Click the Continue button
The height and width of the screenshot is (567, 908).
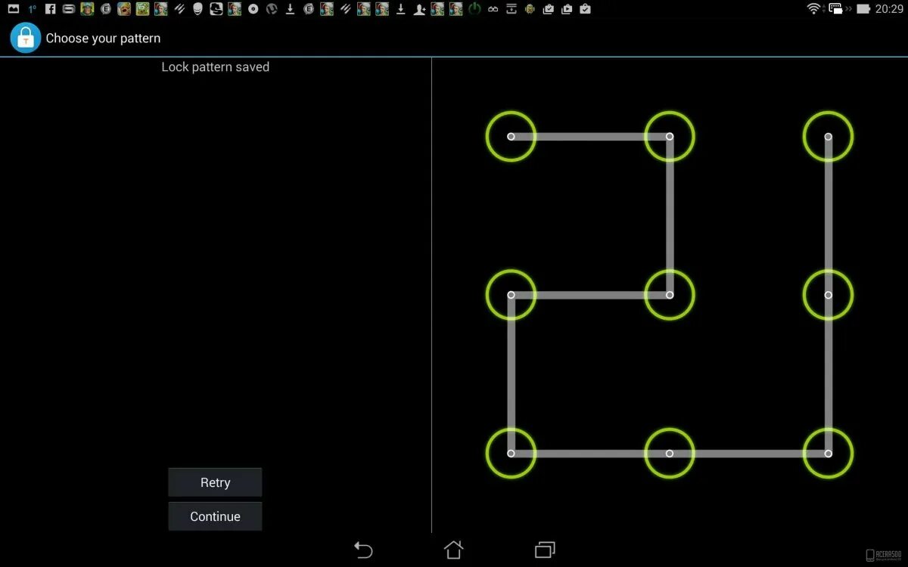(215, 516)
